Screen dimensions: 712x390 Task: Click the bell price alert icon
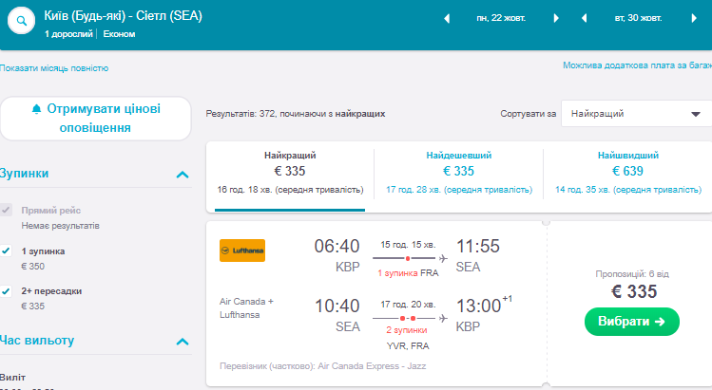(x=37, y=108)
